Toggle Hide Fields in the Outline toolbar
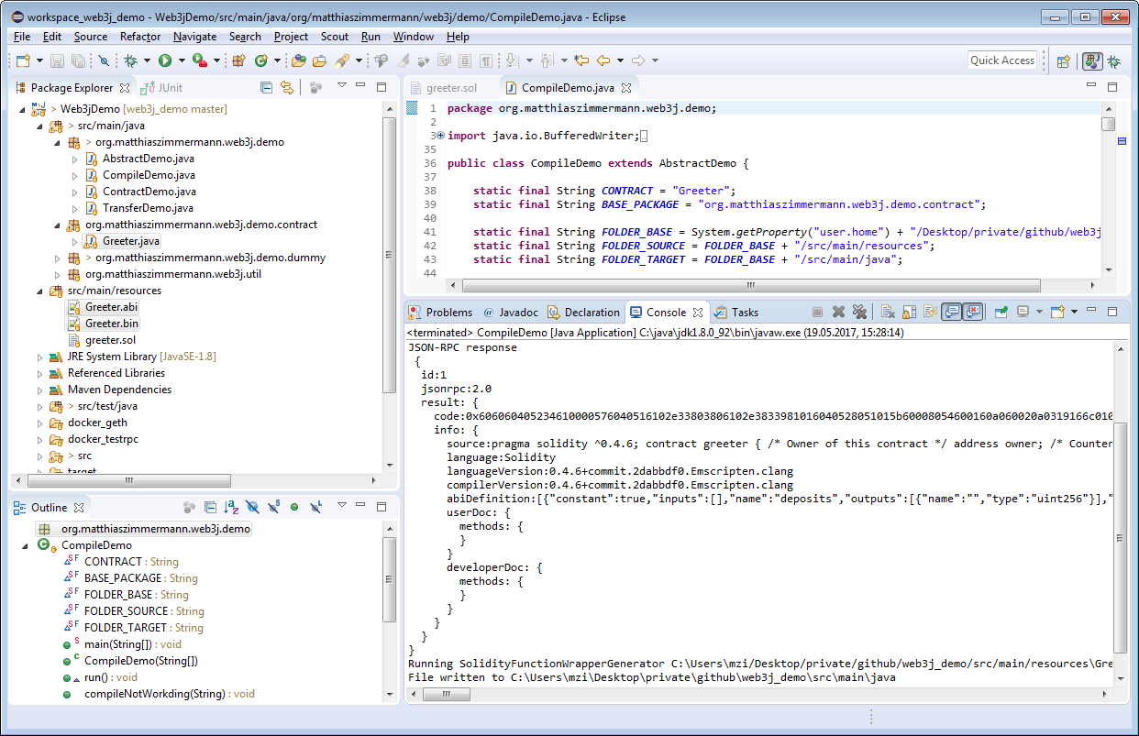This screenshot has height=736, width=1139. click(x=252, y=506)
